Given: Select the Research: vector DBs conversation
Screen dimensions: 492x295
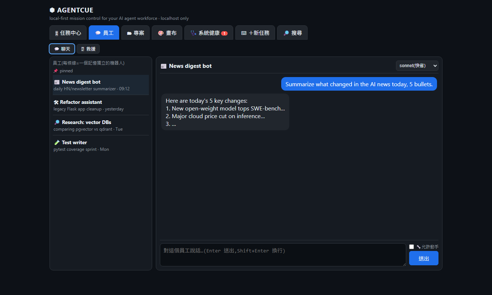Looking at the screenshot, I should coord(101,125).
